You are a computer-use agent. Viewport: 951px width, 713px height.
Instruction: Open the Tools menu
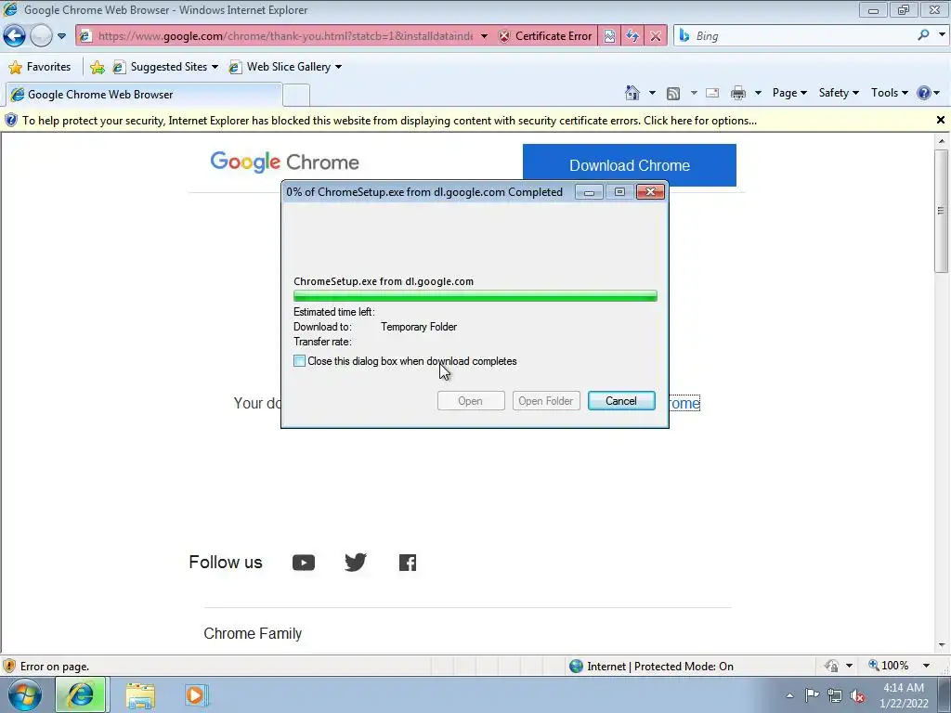pos(889,93)
